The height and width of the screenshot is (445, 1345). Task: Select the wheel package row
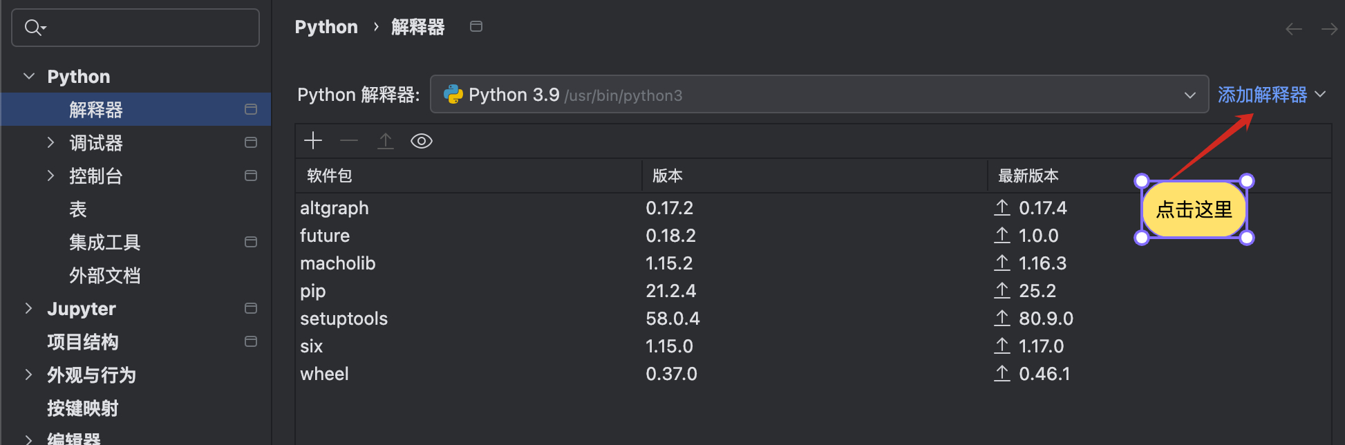(813, 373)
